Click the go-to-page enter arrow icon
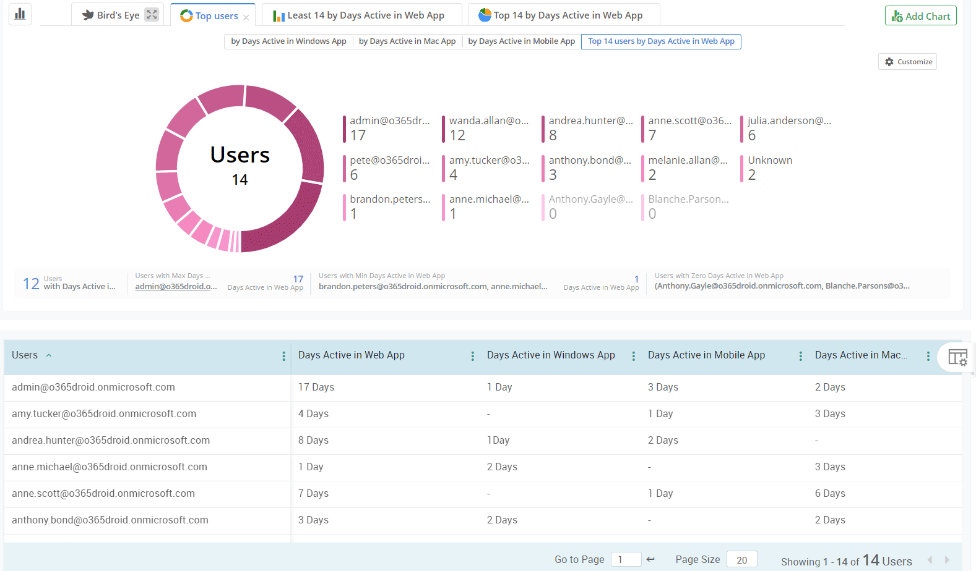Viewport: 976px width, 571px height. tap(650, 559)
